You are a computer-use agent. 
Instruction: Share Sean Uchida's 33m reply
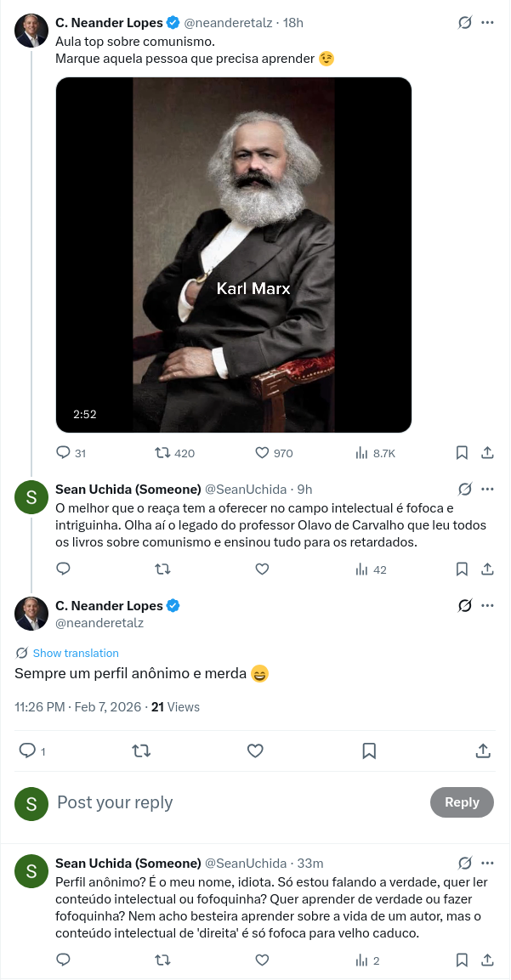488,960
